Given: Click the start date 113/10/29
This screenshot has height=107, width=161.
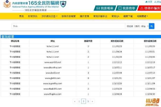Looking at the screenshot, I should pyautogui.click(x=117, y=83).
